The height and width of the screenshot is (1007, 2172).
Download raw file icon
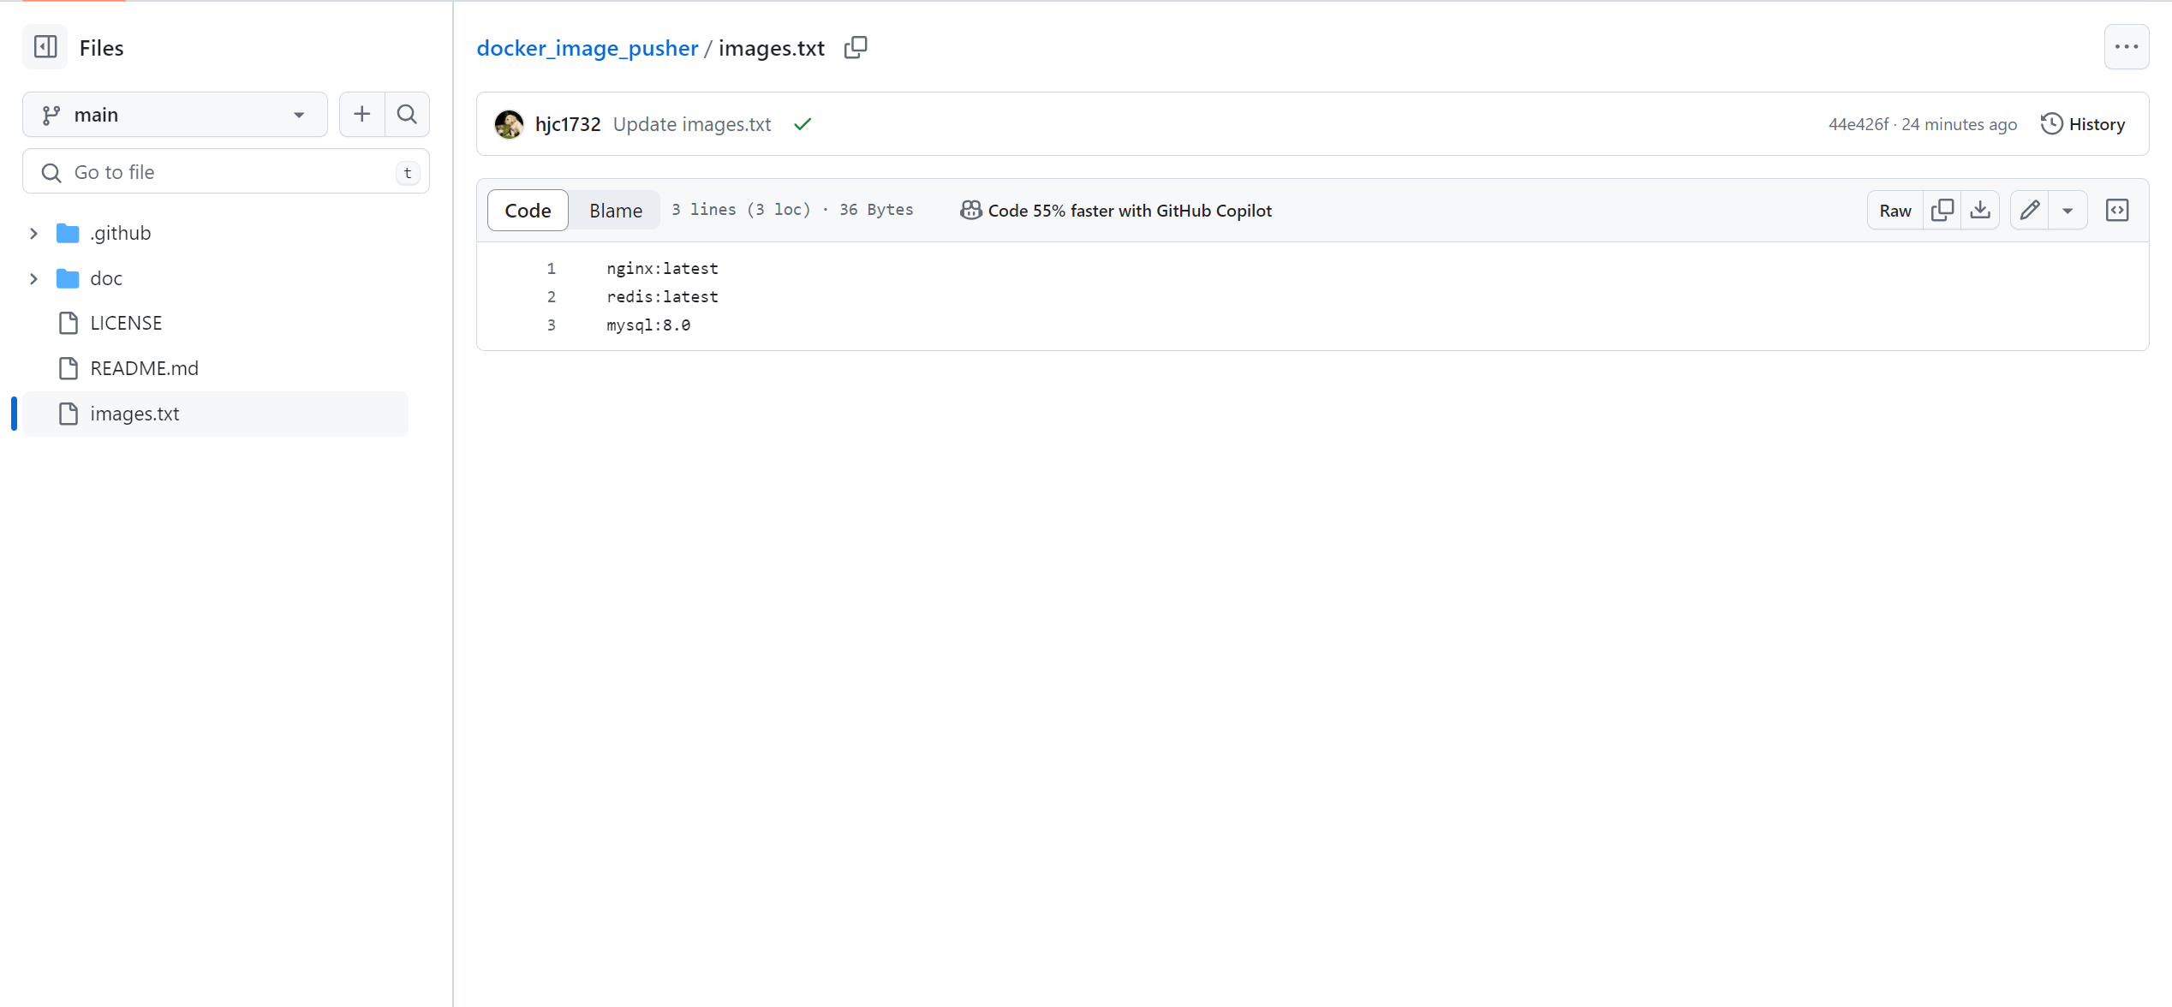[x=1980, y=210]
